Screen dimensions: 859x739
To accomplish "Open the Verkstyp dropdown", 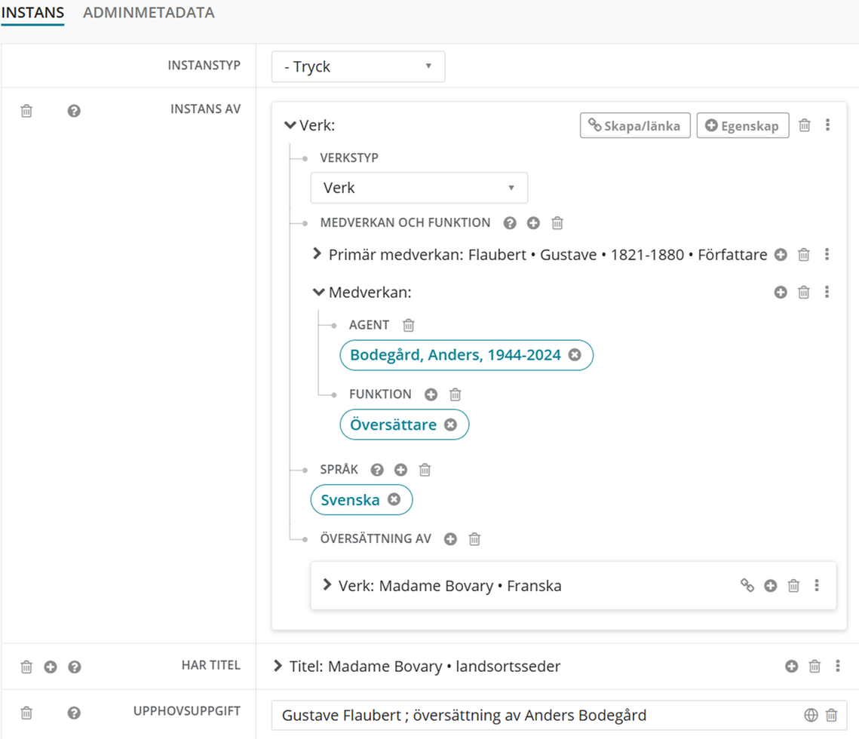I will point(419,188).
